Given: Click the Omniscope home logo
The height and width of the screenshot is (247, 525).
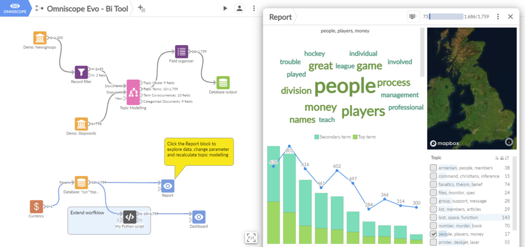Looking at the screenshot, I should tap(15, 8).
